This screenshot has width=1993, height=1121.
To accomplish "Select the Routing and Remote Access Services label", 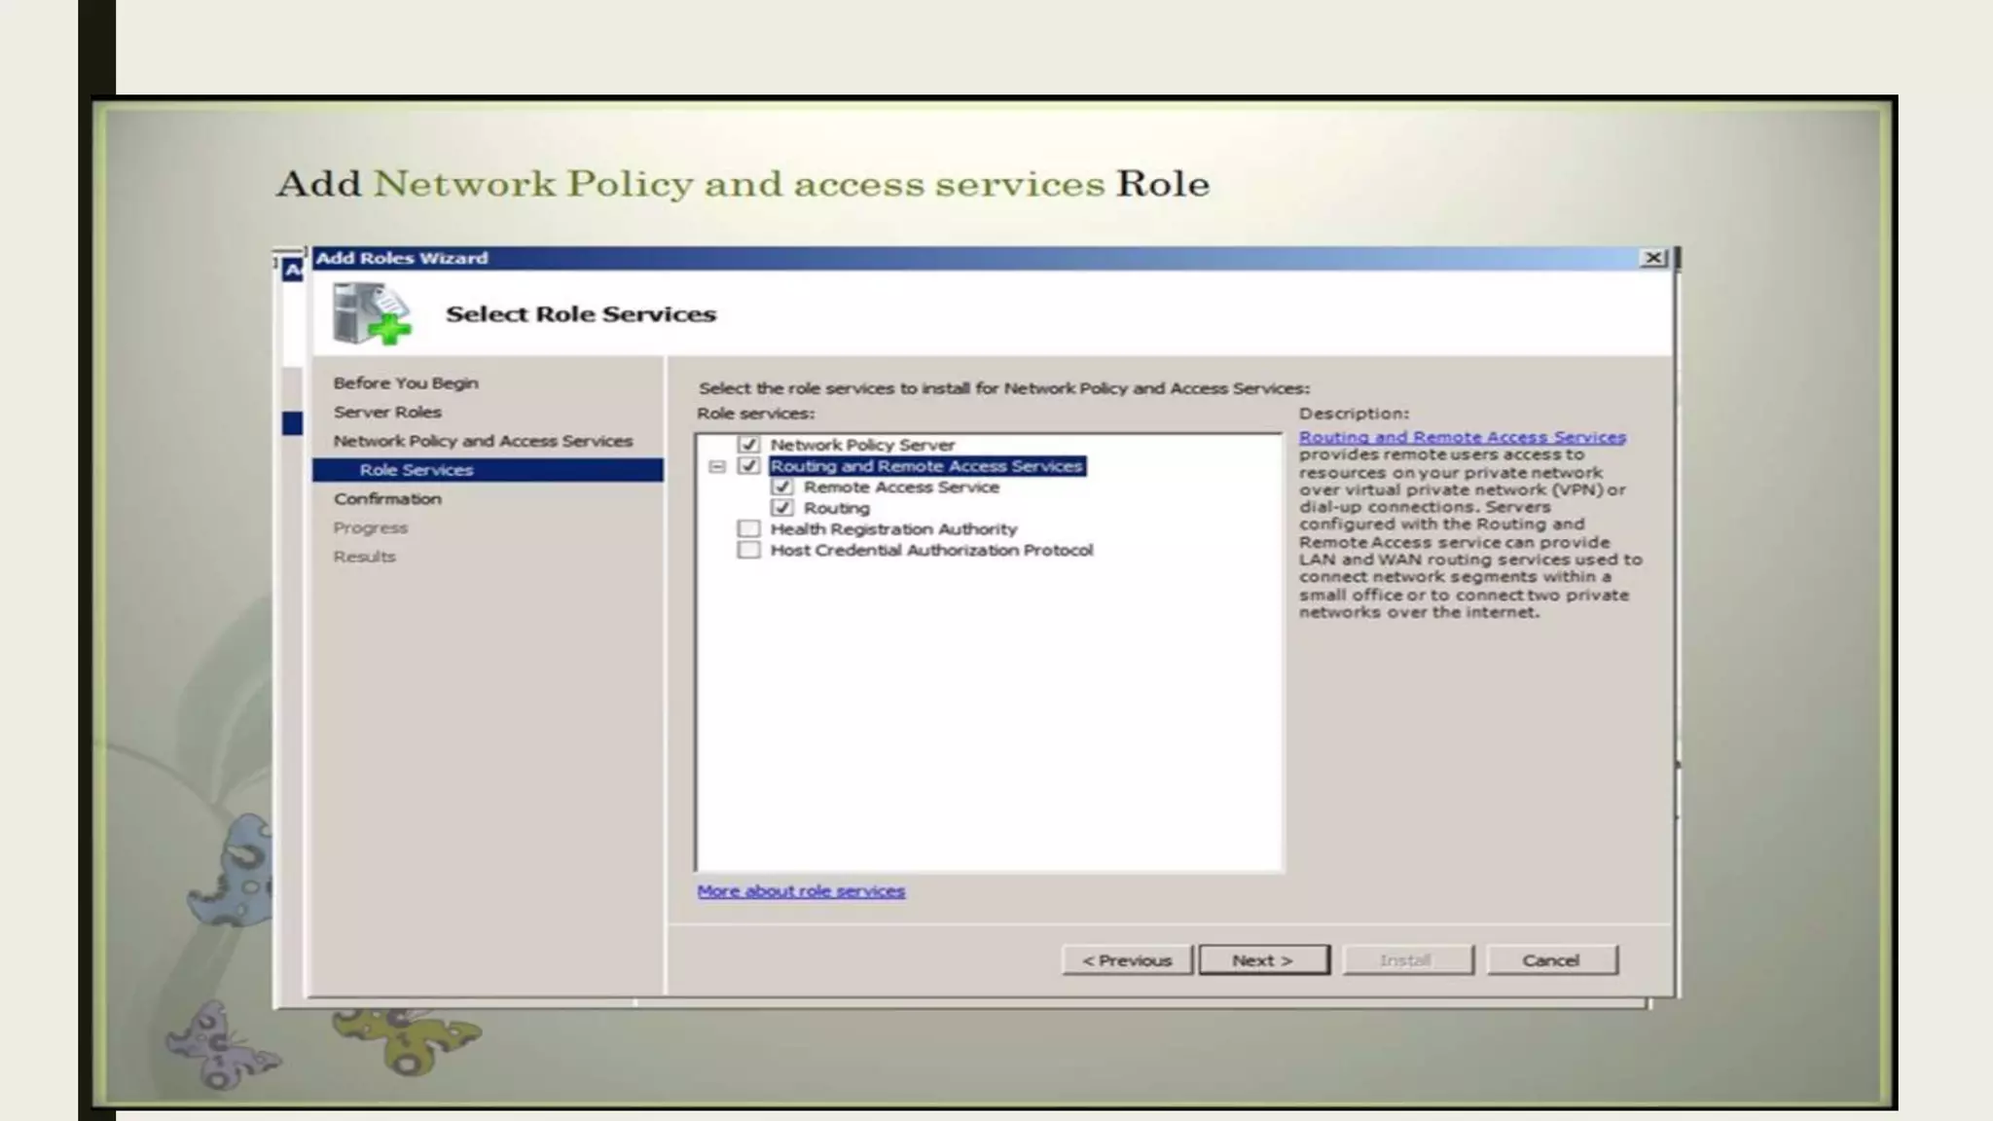I will tap(925, 466).
